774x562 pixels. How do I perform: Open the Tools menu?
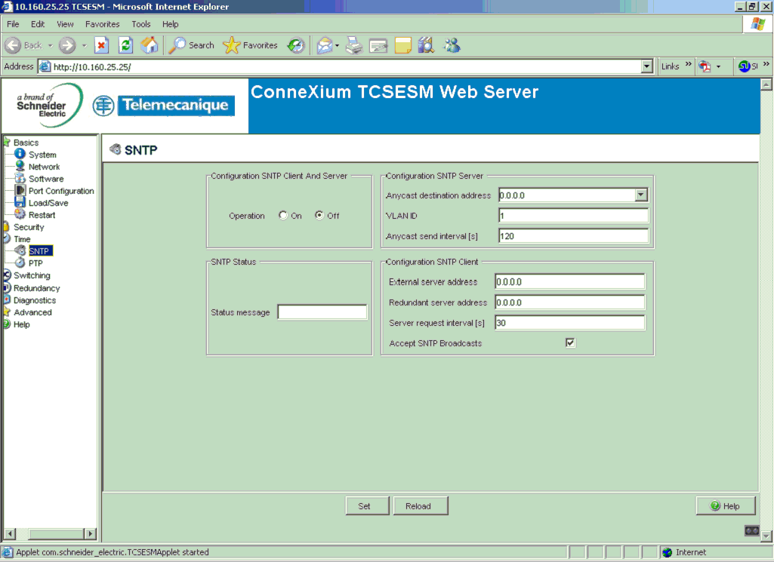(140, 24)
